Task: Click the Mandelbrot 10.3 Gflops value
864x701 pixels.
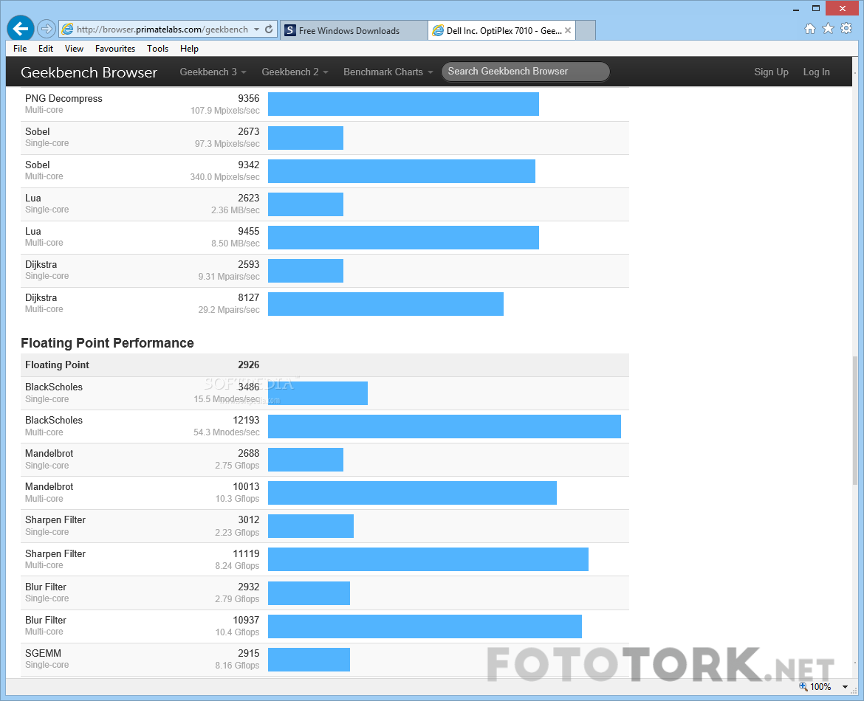Action: [238, 498]
